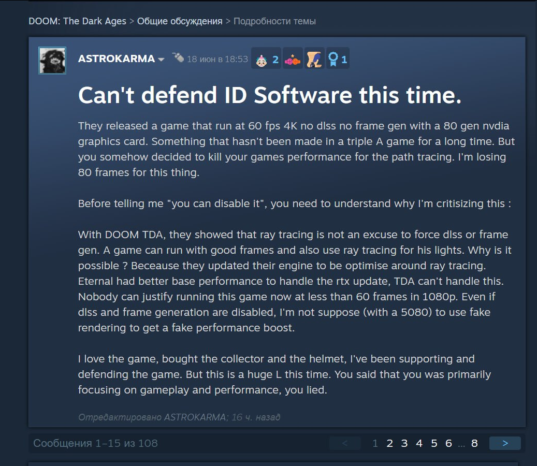Click the ASTROKARMA author name

click(117, 59)
